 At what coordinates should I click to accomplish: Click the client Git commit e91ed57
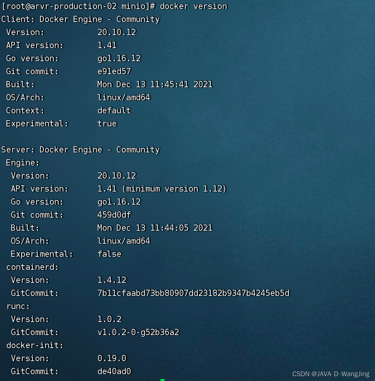tap(114, 71)
